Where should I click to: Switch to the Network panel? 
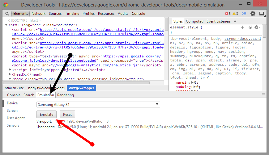coord(38,14)
